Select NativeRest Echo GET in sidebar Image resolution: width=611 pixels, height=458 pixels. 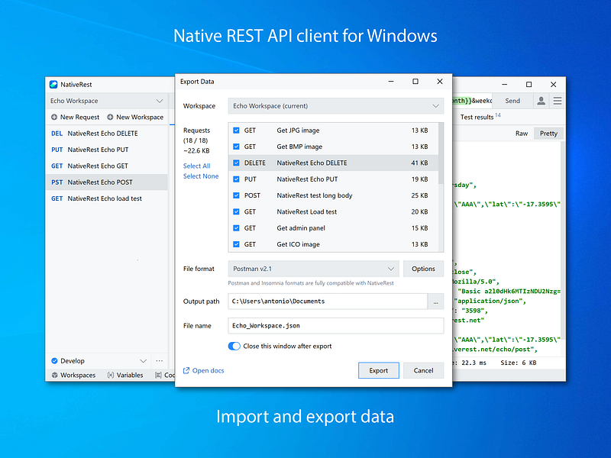pos(107,166)
